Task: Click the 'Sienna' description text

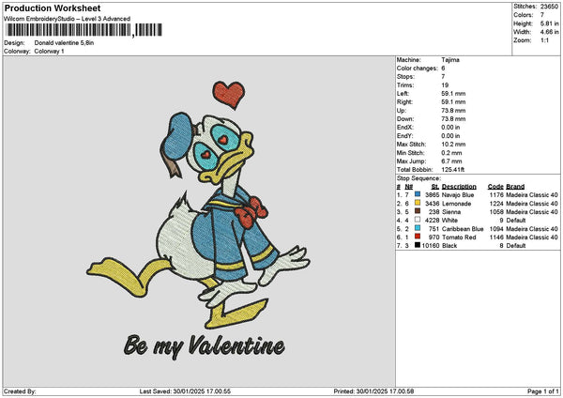Action: click(451, 212)
